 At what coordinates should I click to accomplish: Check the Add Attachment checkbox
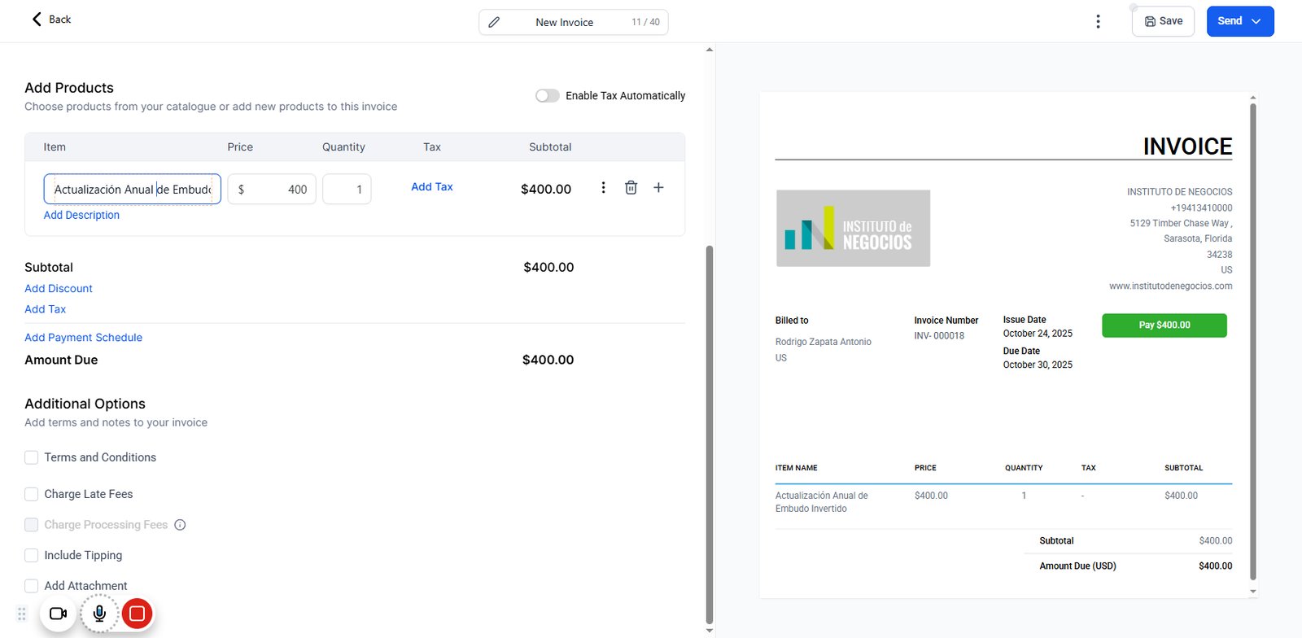[x=32, y=586]
